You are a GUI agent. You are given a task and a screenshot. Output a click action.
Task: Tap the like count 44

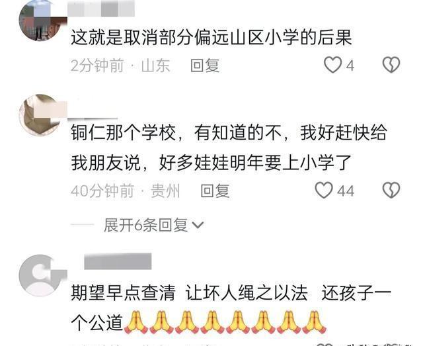pyautogui.click(x=346, y=191)
